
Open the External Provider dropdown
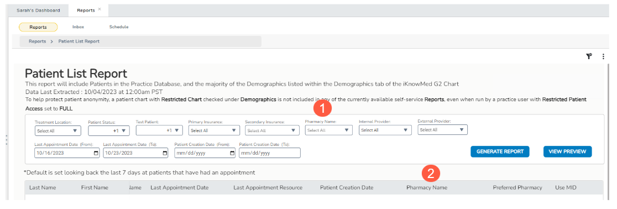tap(442, 130)
